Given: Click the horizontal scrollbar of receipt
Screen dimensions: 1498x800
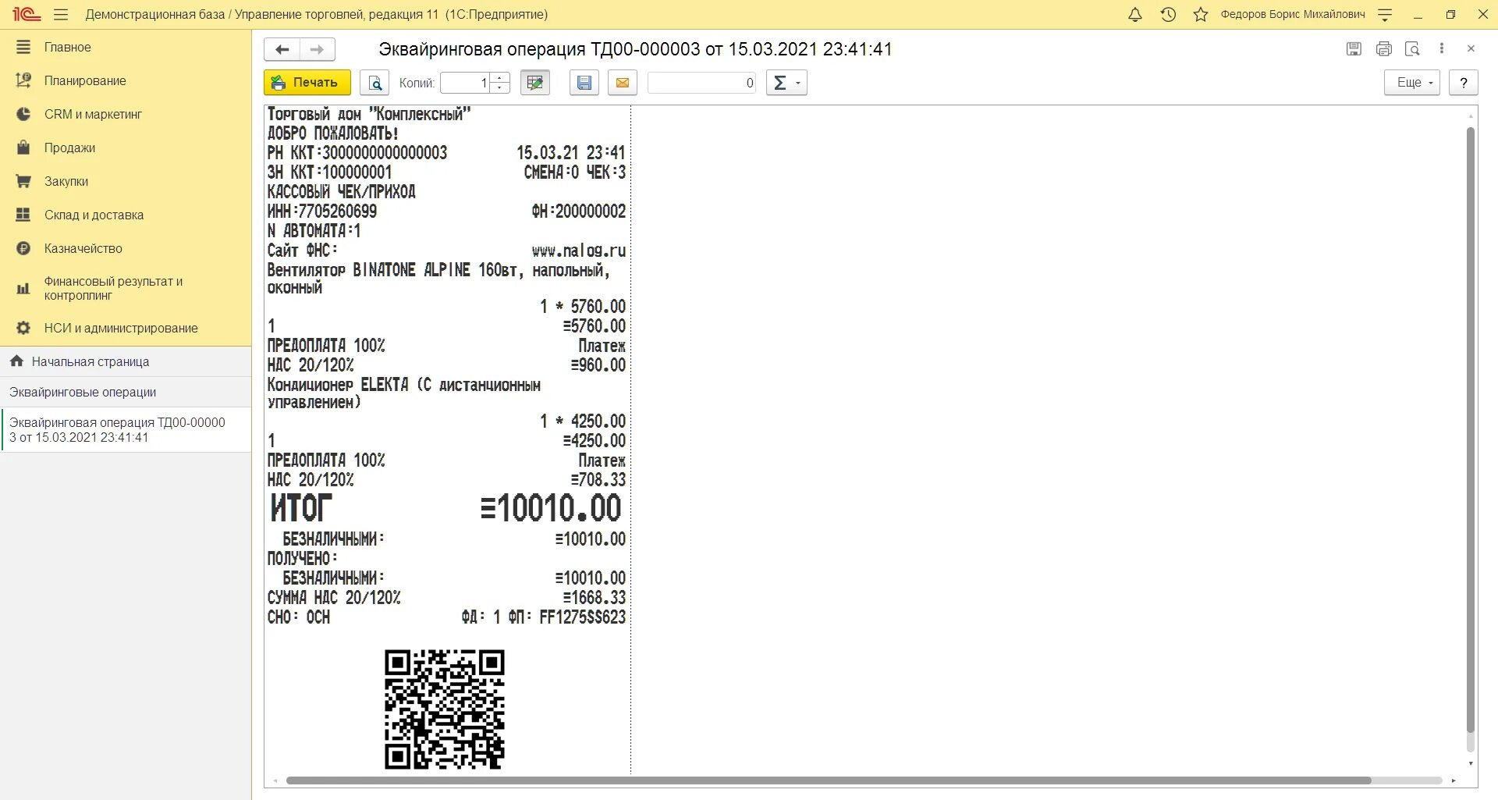Looking at the screenshot, I should tap(829, 780).
